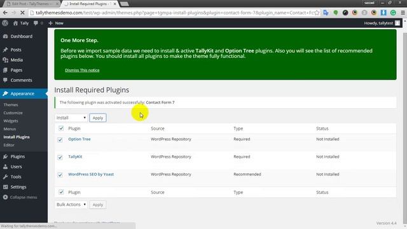This screenshot has width=407, height=229.
Task: Click the browser back arrow
Action: click(5, 13)
